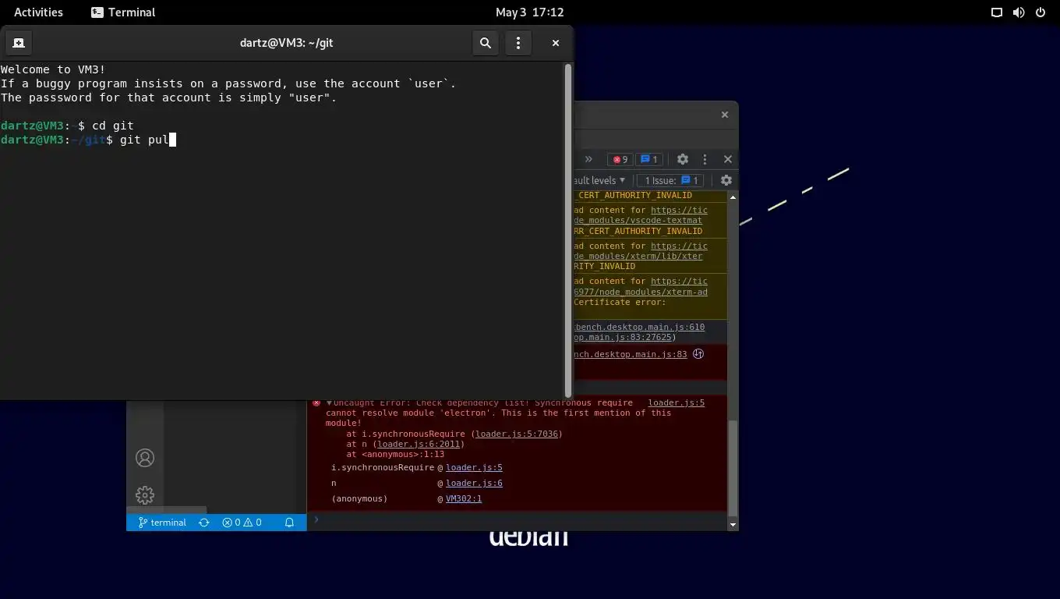Click the red error icon beside Uncaught Error
The image size is (1060, 599).
[x=316, y=403]
